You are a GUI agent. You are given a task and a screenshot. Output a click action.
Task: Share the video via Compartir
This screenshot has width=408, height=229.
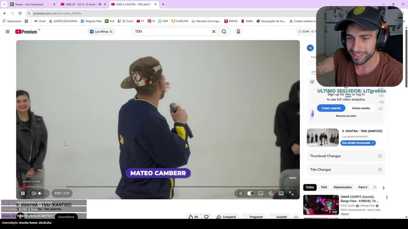point(226,217)
